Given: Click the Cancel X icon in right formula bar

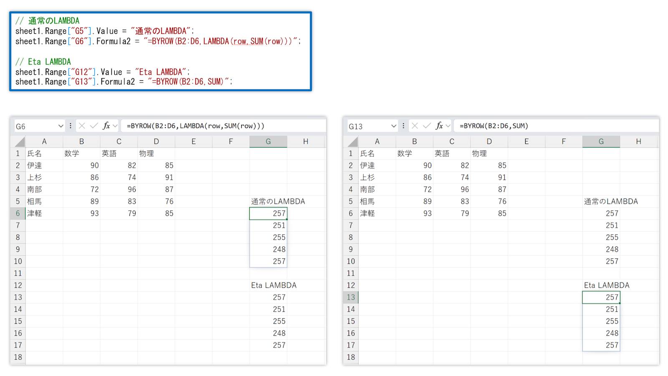Looking at the screenshot, I should click(x=415, y=126).
